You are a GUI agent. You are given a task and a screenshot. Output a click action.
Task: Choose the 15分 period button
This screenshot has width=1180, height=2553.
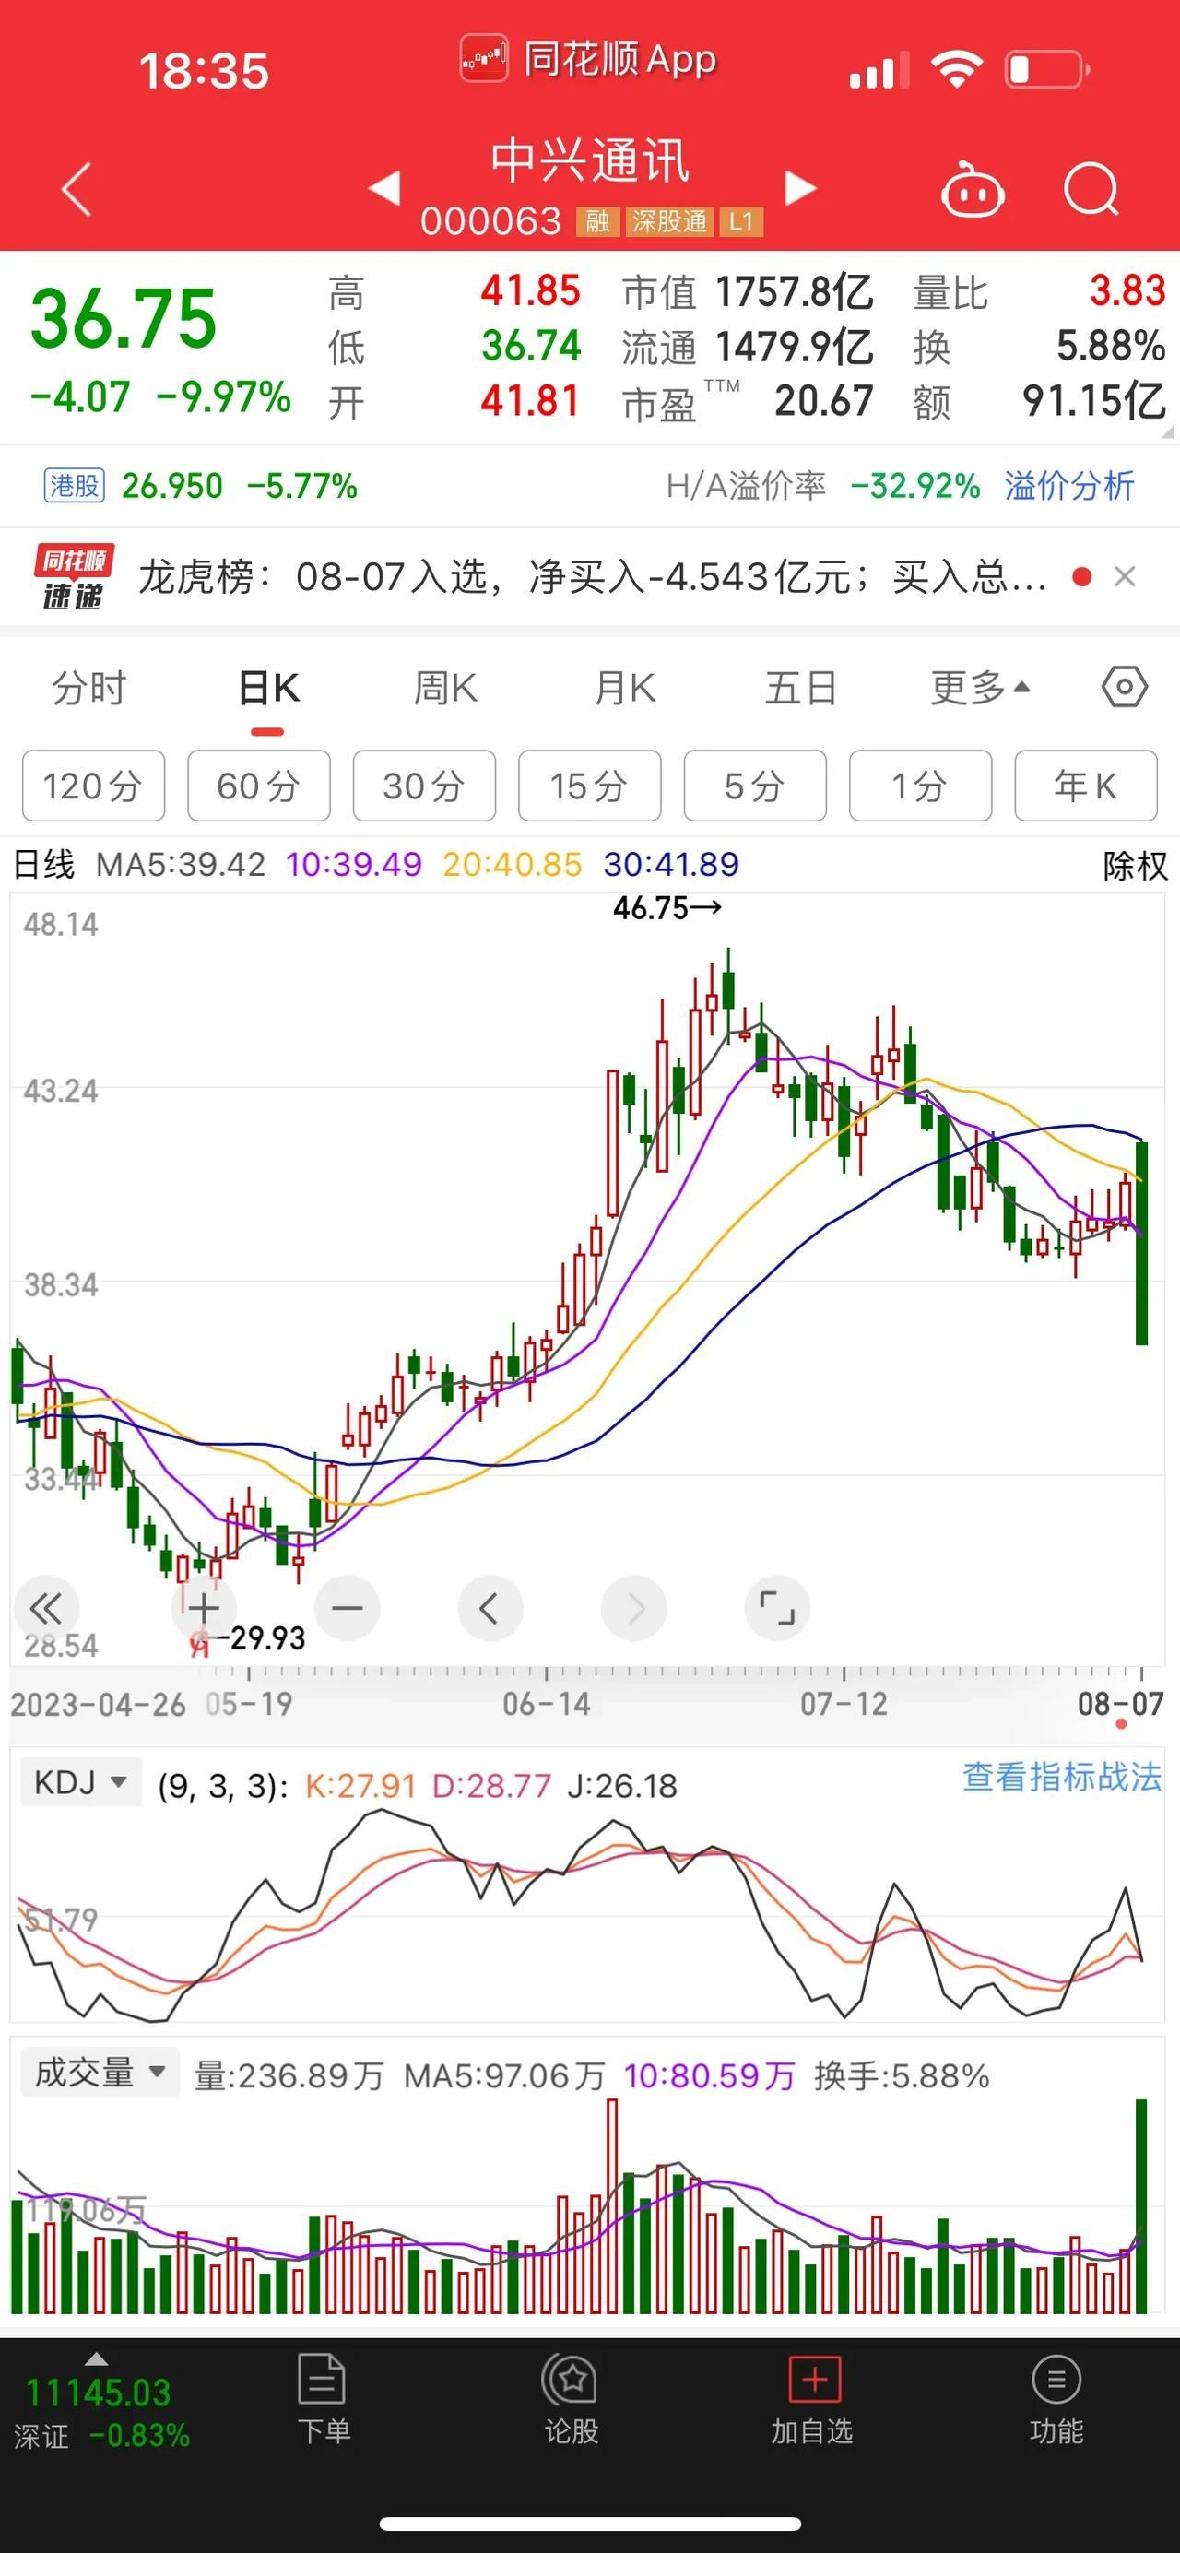(x=589, y=786)
